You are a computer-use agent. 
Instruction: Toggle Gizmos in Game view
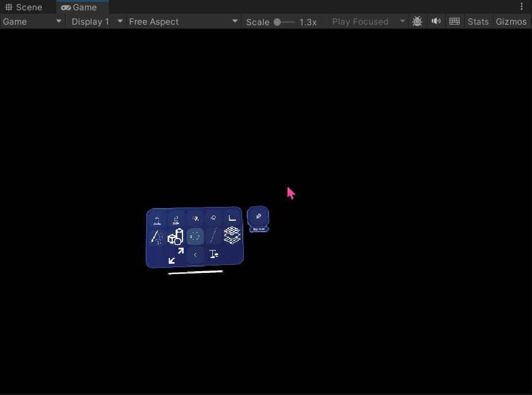pos(511,22)
